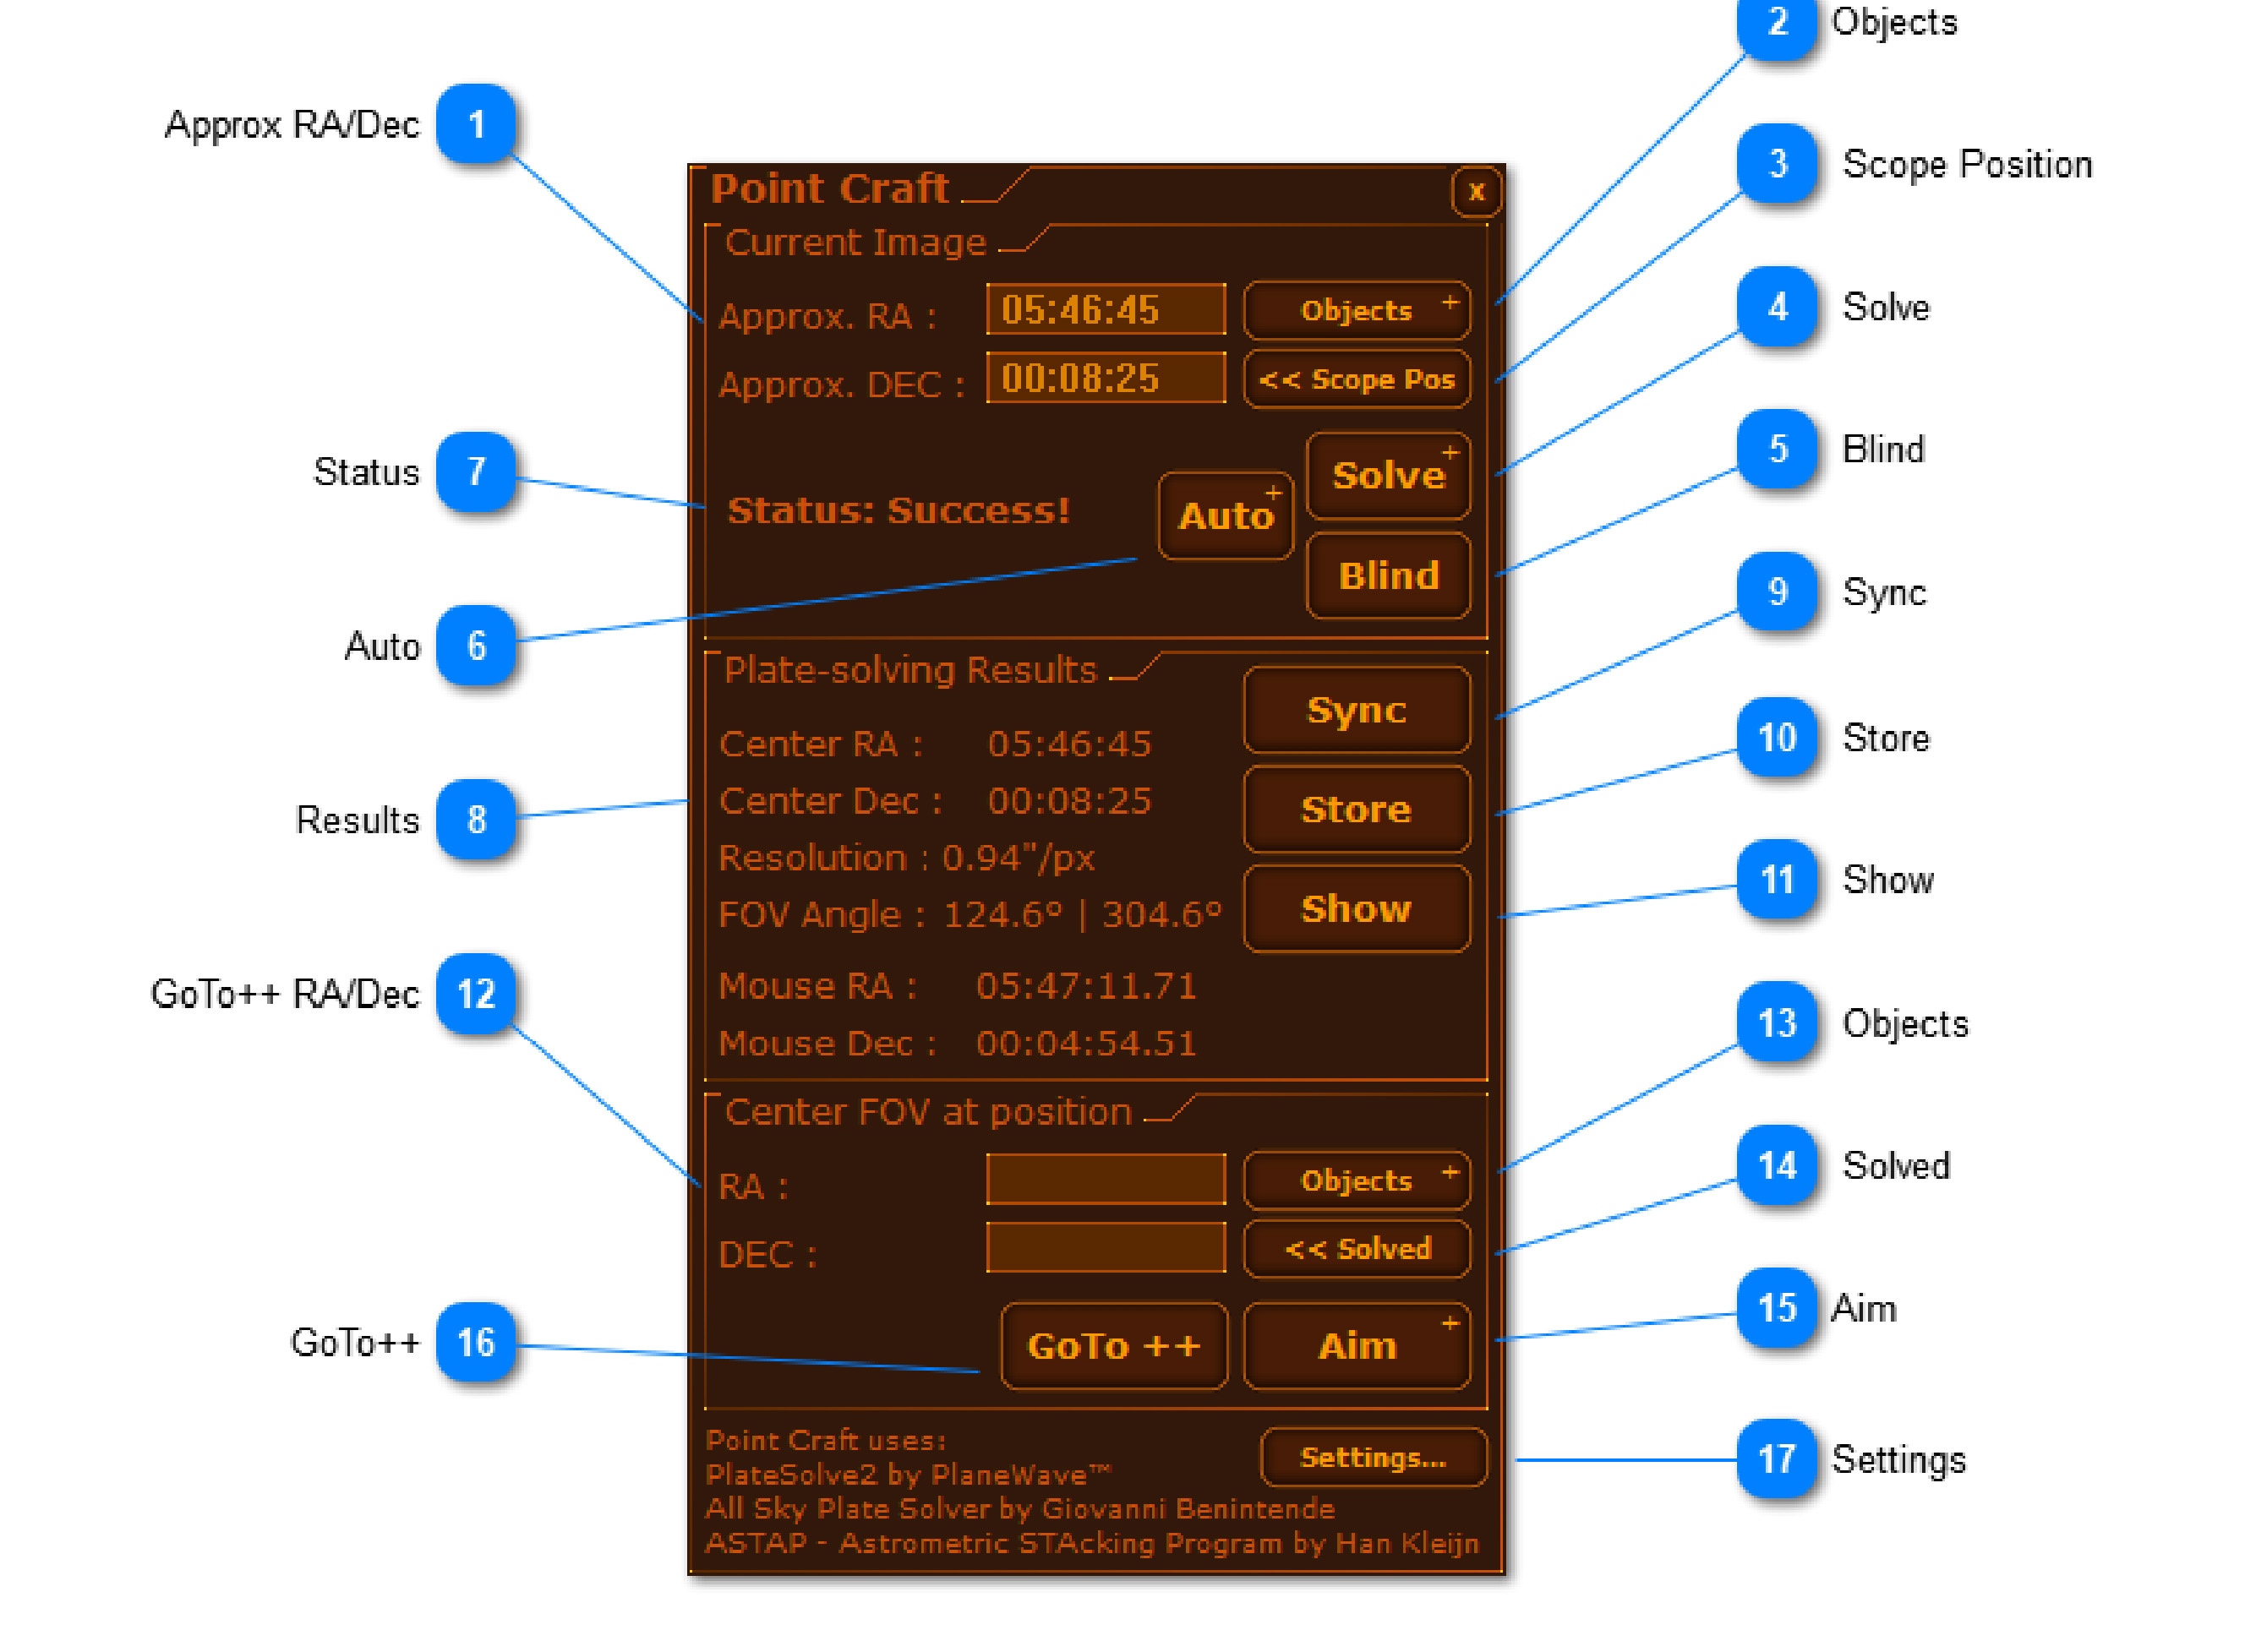This screenshot has width=2245, height=1652.
Task: Click the Aim button
Action: (x=1356, y=1346)
